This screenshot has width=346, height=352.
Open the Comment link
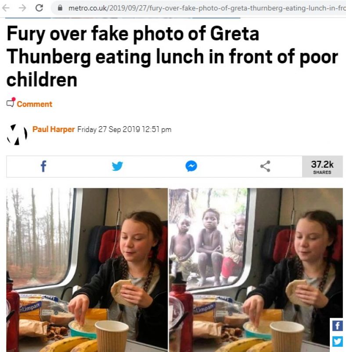pyautogui.click(x=35, y=104)
